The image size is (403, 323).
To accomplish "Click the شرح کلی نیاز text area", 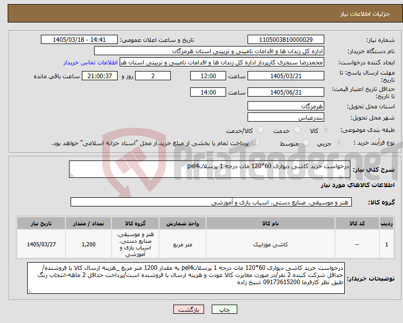I will (210, 169).
